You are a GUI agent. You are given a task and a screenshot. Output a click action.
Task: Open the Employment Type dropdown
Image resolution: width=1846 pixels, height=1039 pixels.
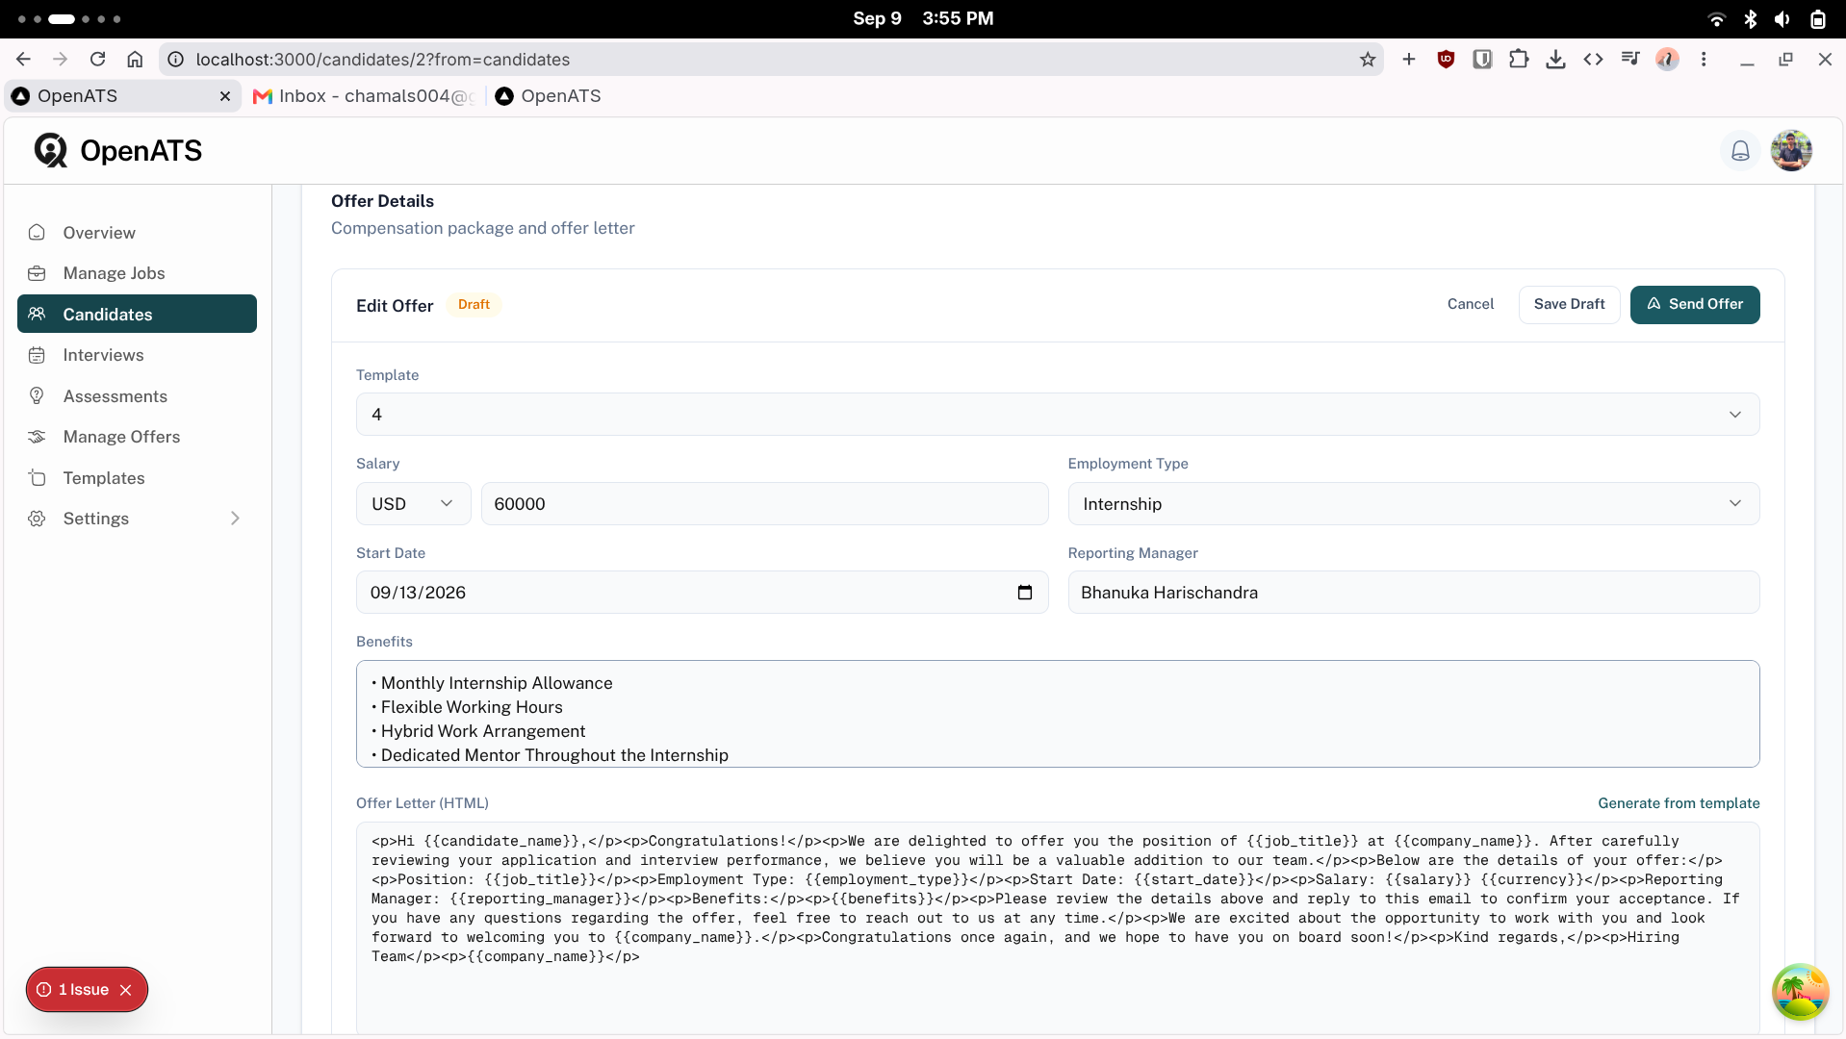1413,504
